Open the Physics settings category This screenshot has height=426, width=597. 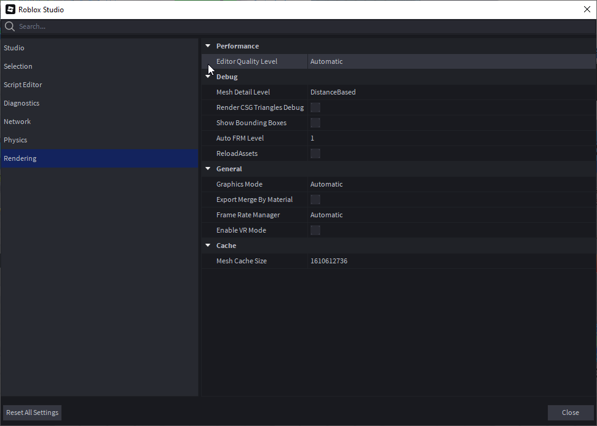pyautogui.click(x=100, y=140)
